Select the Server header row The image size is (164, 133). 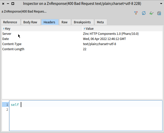(x=82, y=34)
